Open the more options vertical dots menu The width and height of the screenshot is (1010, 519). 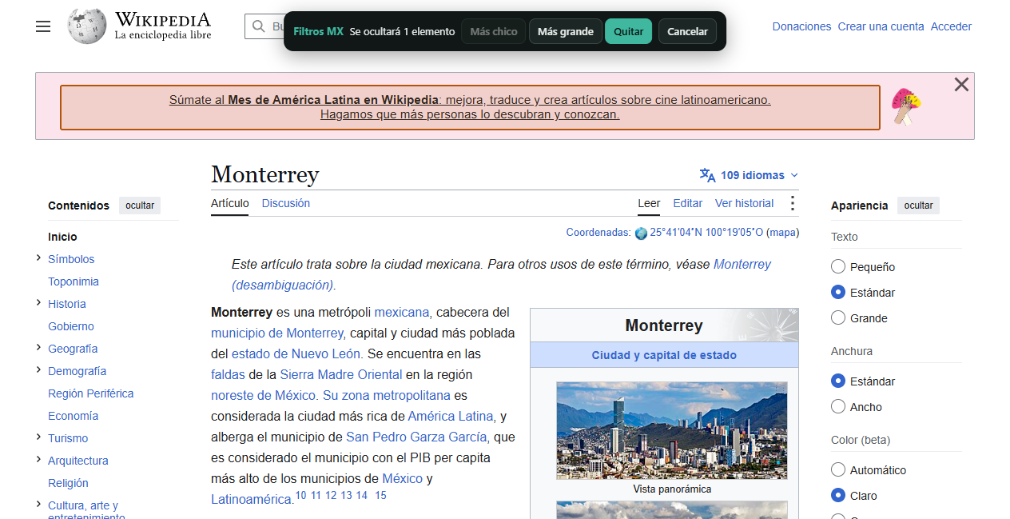point(792,203)
